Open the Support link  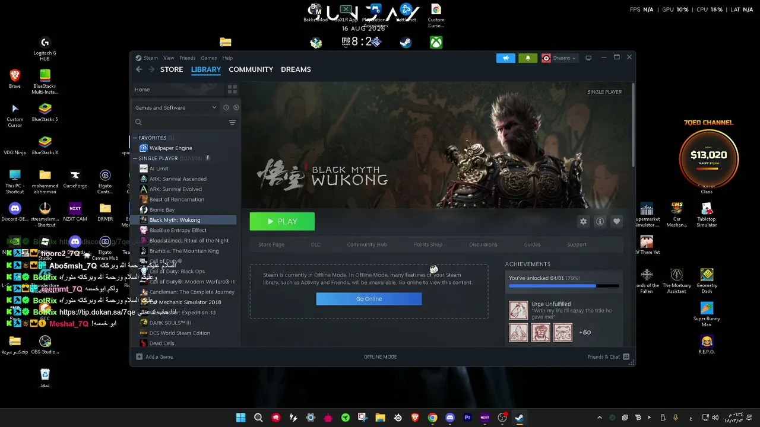577,244
